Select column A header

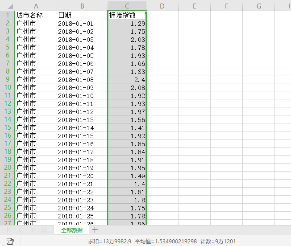(36, 6)
